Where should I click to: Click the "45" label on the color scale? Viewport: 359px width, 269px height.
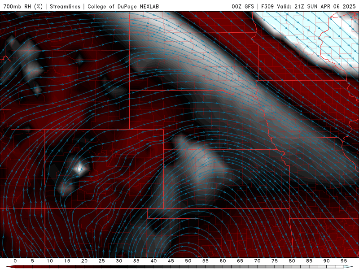coord(171,261)
